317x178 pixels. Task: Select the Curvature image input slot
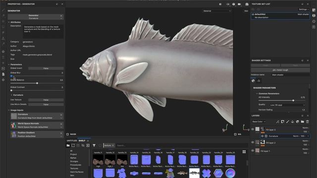pos(37,116)
